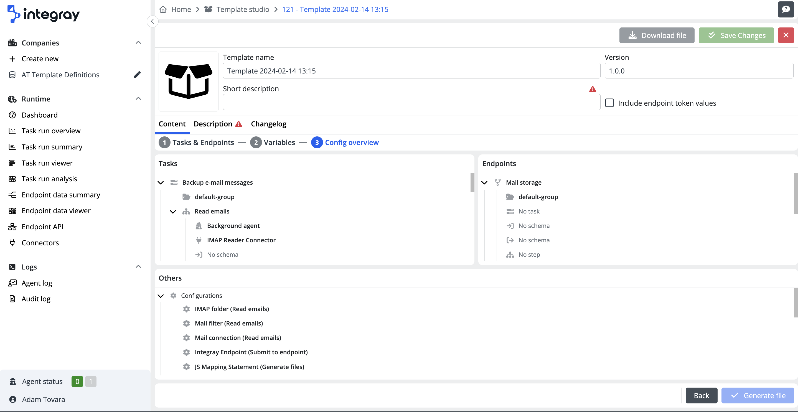The height and width of the screenshot is (412, 798).
Task: Open Connectors from the sidebar
Action: [x=40, y=243]
